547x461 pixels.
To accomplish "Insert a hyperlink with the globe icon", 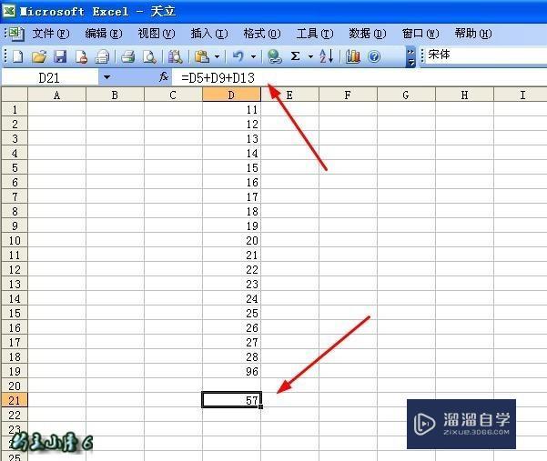I will [x=275, y=56].
